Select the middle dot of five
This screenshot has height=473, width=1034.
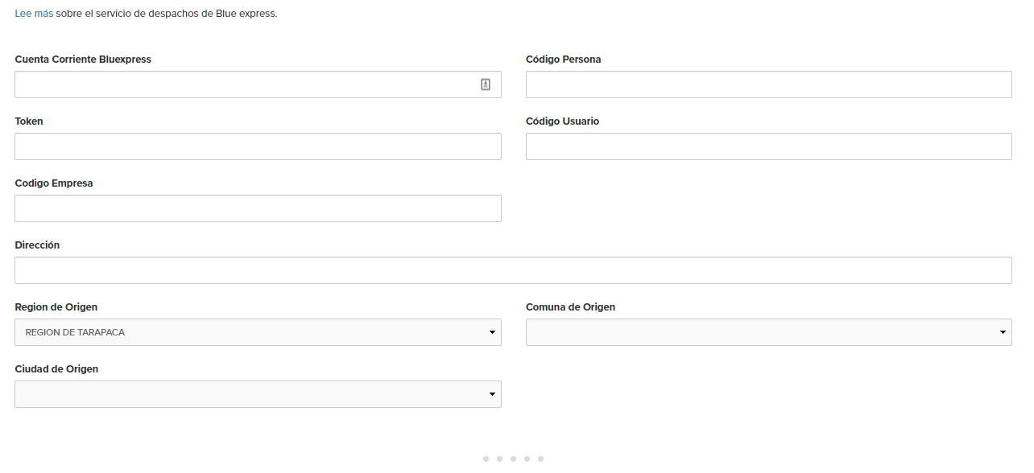[514, 459]
